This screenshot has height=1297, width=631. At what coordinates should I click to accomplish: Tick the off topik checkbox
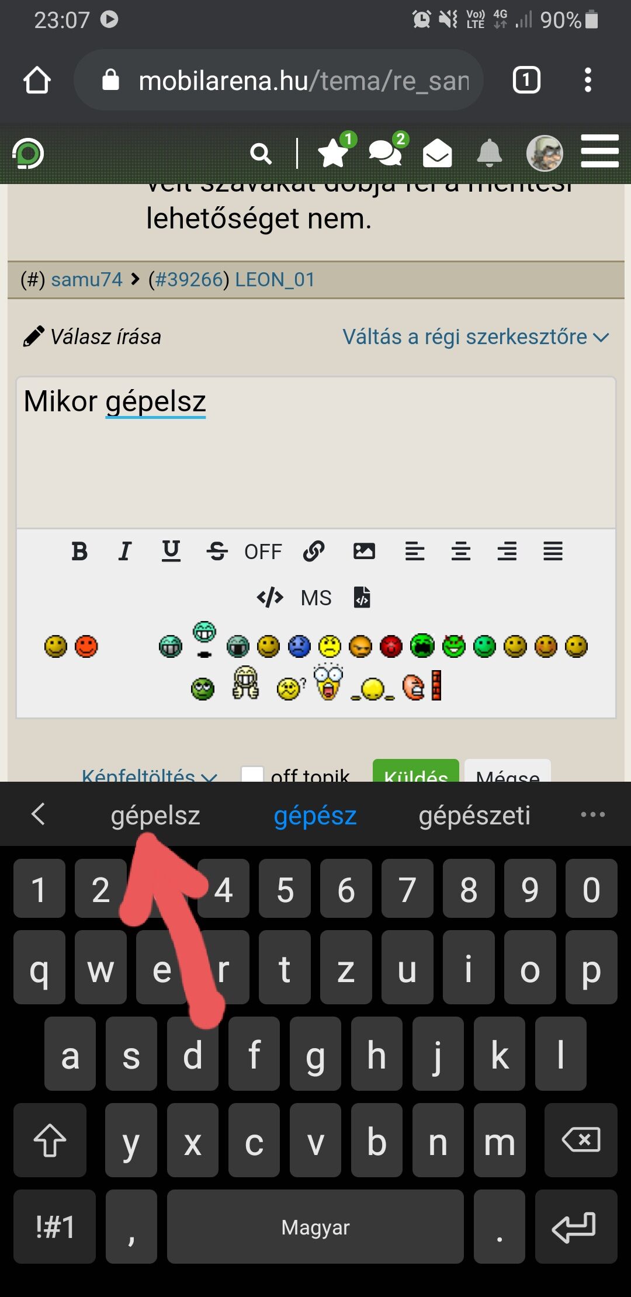252,774
